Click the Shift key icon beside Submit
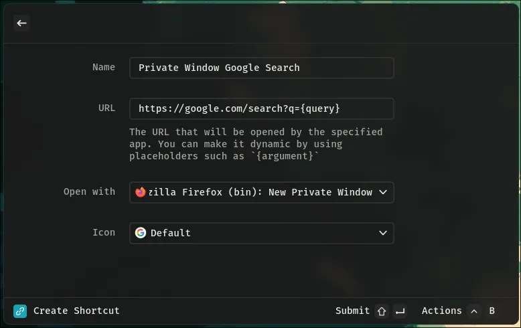The width and height of the screenshot is (521, 328). click(x=382, y=311)
